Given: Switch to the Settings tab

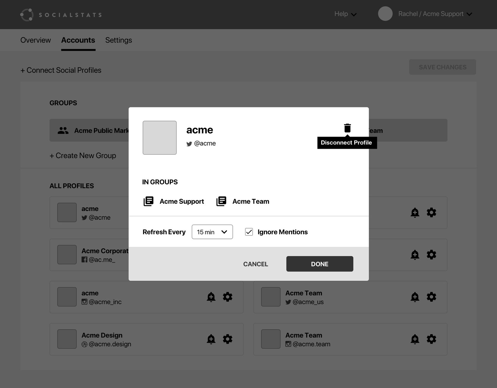Looking at the screenshot, I should tap(118, 40).
